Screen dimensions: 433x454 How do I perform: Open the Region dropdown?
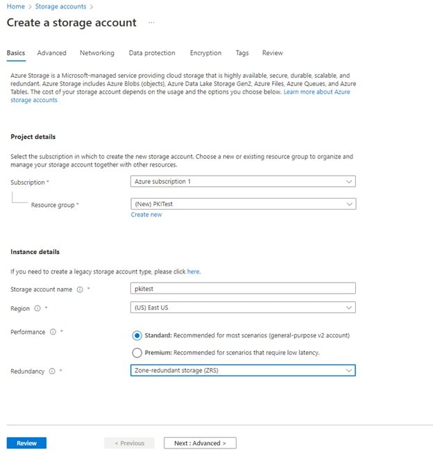click(x=243, y=307)
